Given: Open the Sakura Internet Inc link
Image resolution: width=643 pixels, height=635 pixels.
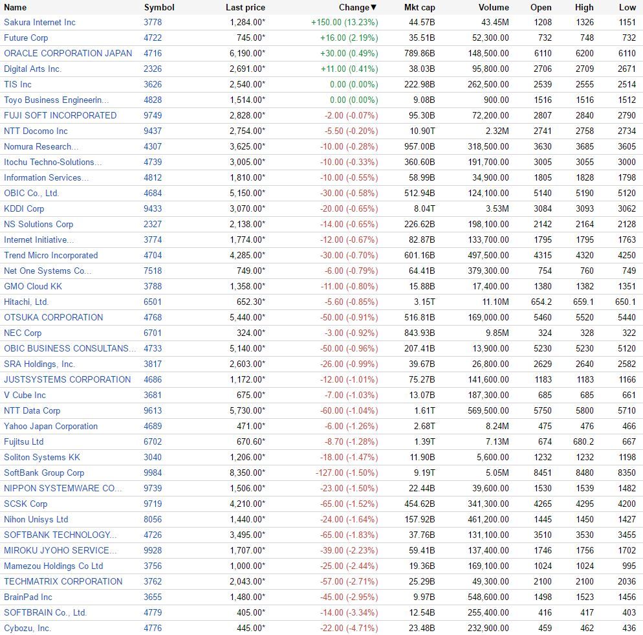Looking at the screenshot, I should [39, 22].
